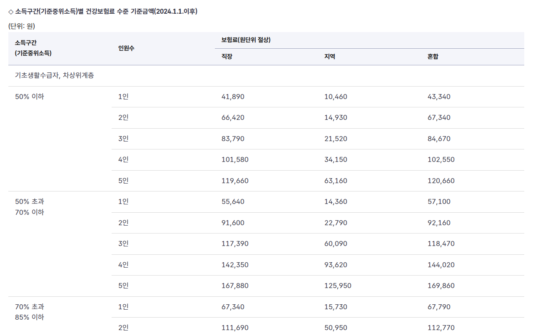533x333 pixels.
Task: Click the 144,020 혼합 premium cell
Action: (441, 265)
